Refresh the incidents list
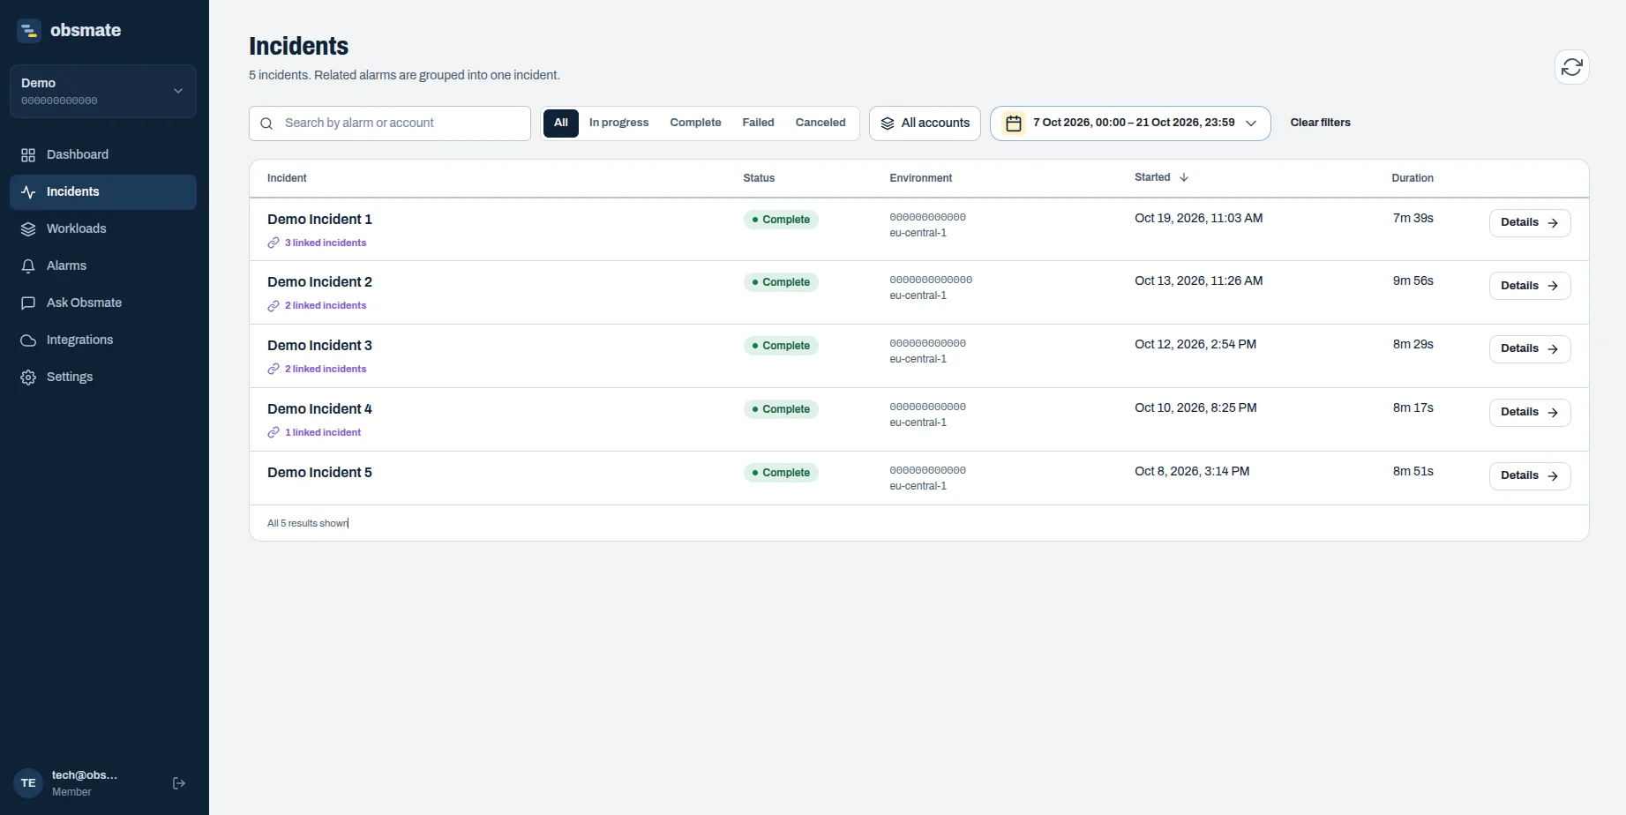The image size is (1626, 815). [1571, 67]
